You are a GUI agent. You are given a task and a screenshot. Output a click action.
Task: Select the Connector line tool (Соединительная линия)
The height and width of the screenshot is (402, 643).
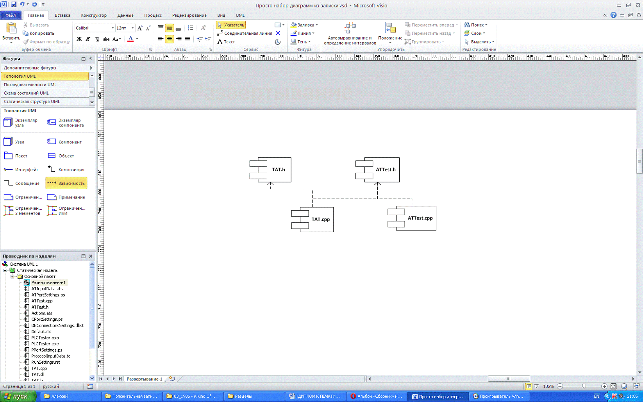click(x=244, y=34)
